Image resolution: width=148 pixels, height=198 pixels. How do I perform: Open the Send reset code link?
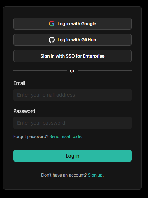(x=65, y=136)
